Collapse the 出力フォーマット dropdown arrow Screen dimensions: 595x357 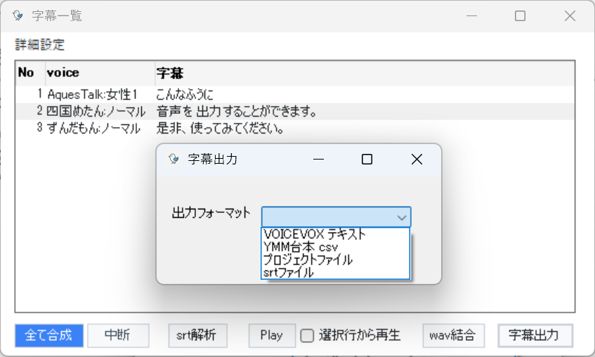point(402,217)
